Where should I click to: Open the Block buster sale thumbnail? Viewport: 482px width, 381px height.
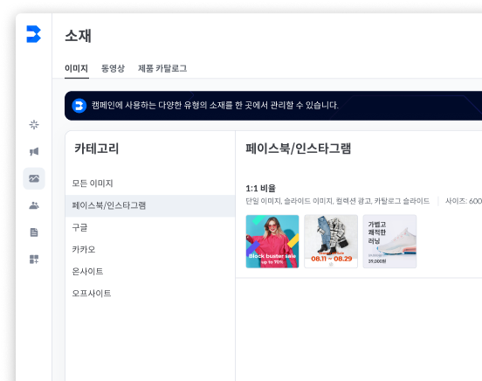tap(272, 241)
